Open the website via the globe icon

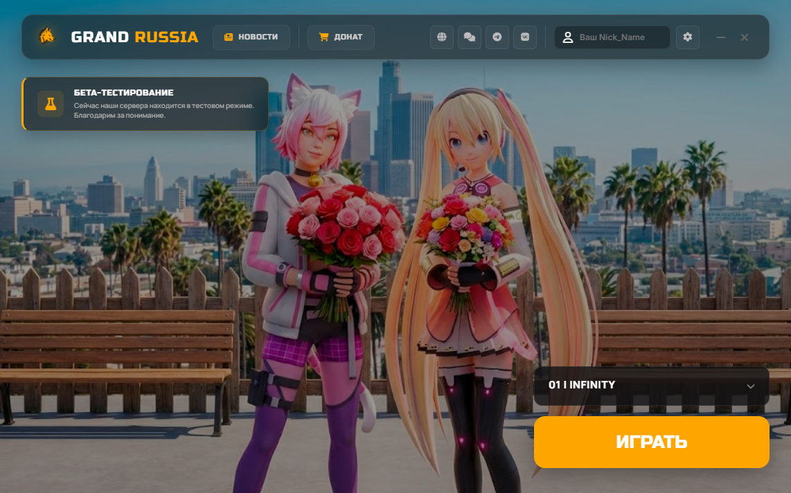[442, 37]
